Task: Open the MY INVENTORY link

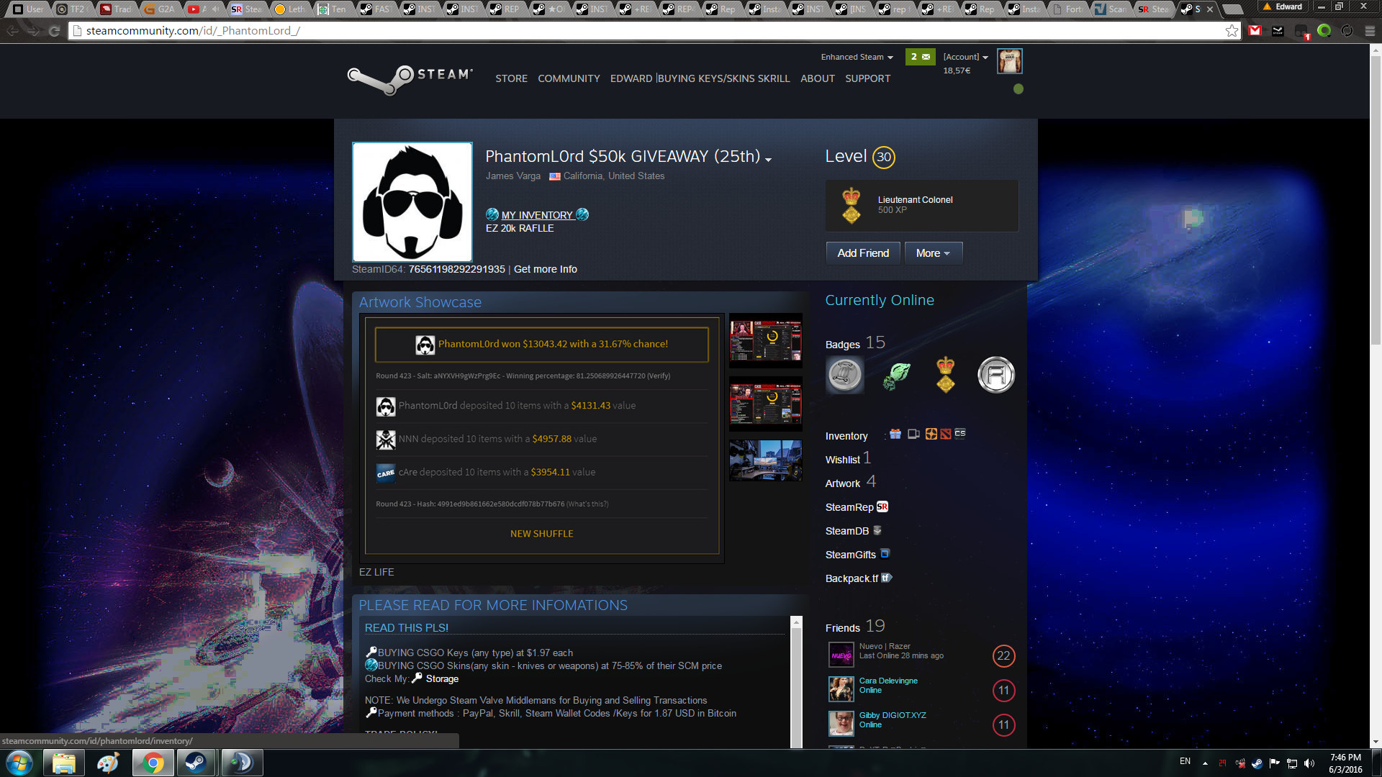Action: (537, 215)
